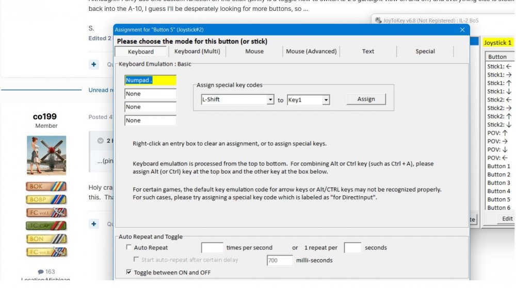
Task: Click the Button column header in JoyToKey
Action: click(499, 57)
